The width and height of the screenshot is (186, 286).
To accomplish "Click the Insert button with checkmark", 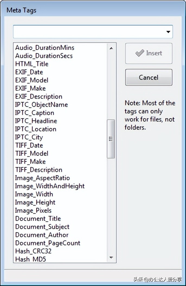I will pos(149,53).
